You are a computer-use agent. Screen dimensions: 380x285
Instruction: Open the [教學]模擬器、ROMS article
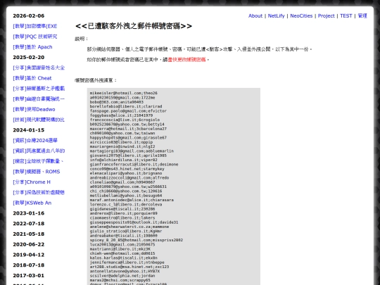[x=37, y=172]
